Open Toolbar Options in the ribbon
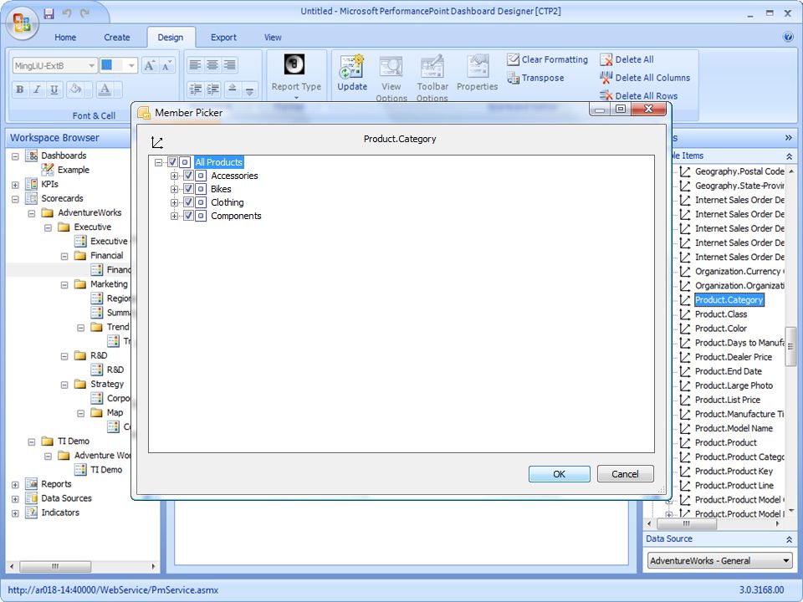Viewport: 803px width, 602px height. [x=432, y=78]
